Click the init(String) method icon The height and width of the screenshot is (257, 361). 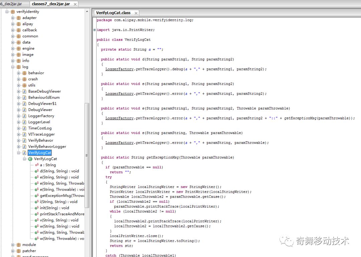tap(37, 208)
